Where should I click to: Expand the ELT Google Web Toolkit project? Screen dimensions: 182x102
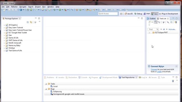coord(4,33)
